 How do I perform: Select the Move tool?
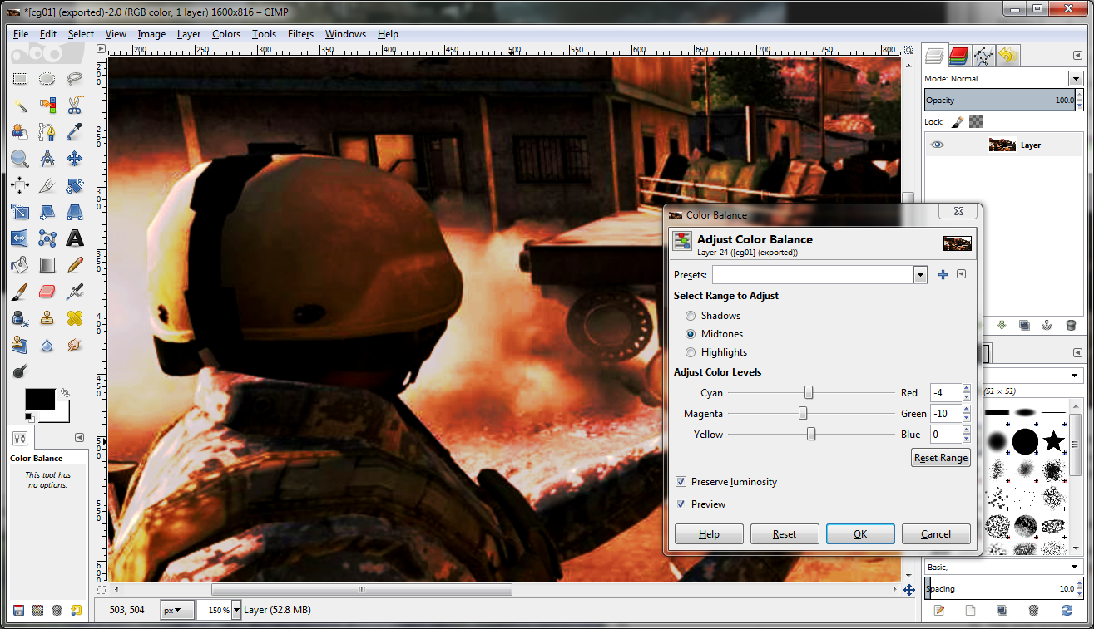click(75, 159)
